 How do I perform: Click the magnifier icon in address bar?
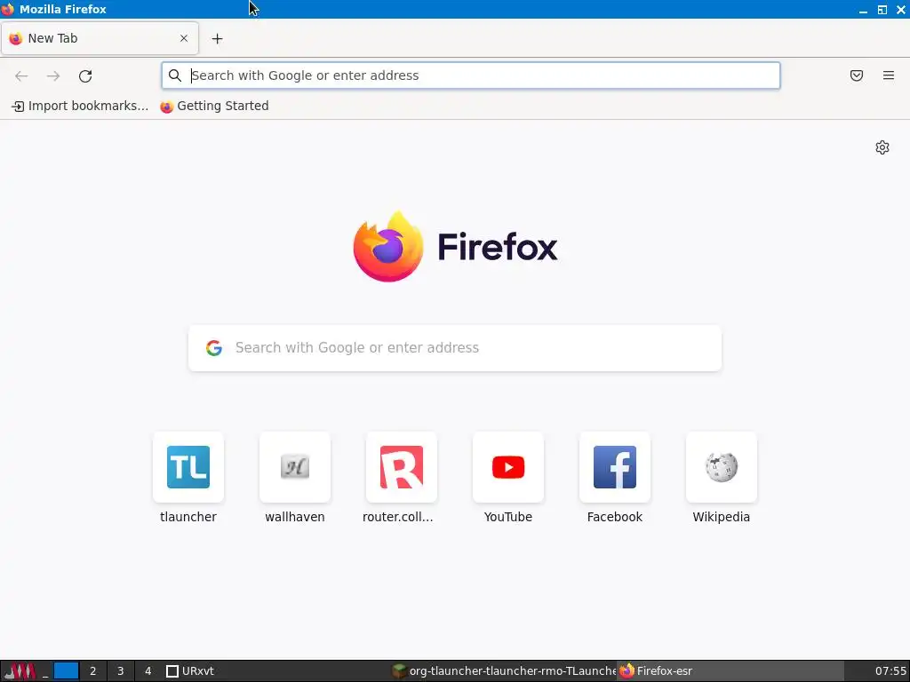(175, 75)
